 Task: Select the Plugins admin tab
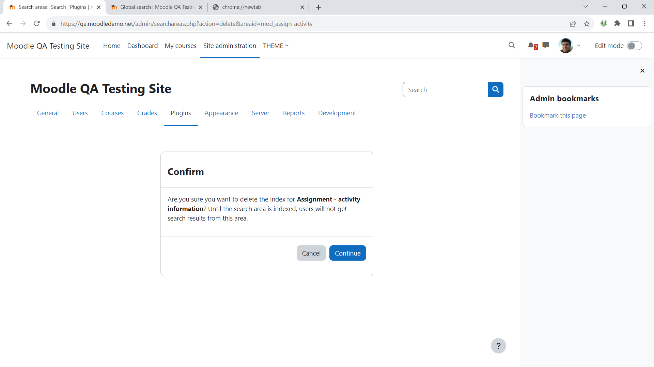pyautogui.click(x=181, y=113)
